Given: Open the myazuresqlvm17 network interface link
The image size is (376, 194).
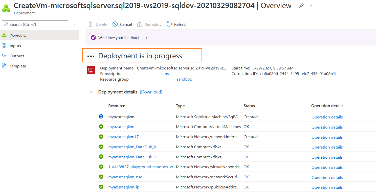Looking at the screenshot, I should (x=123, y=137).
